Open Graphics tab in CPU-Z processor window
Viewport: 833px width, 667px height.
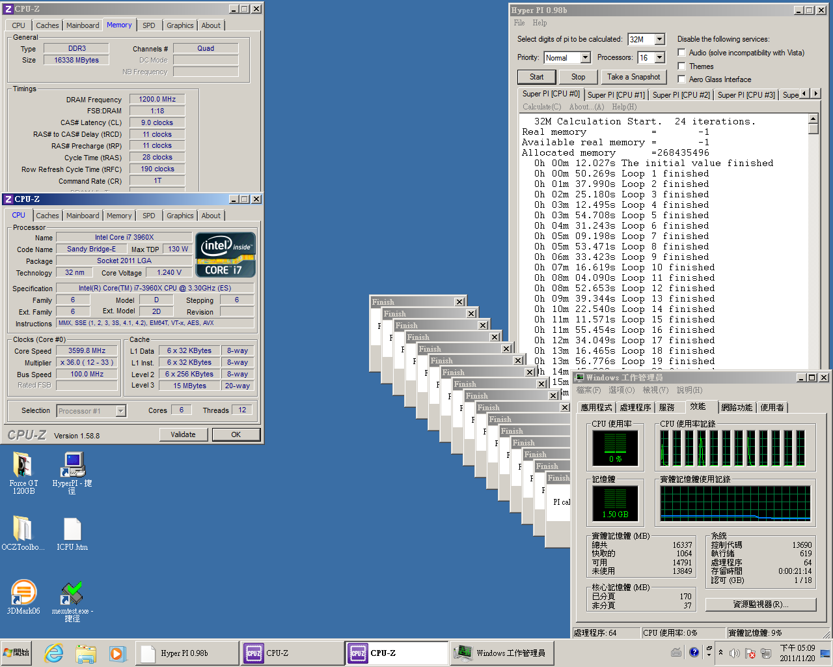point(180,216)
